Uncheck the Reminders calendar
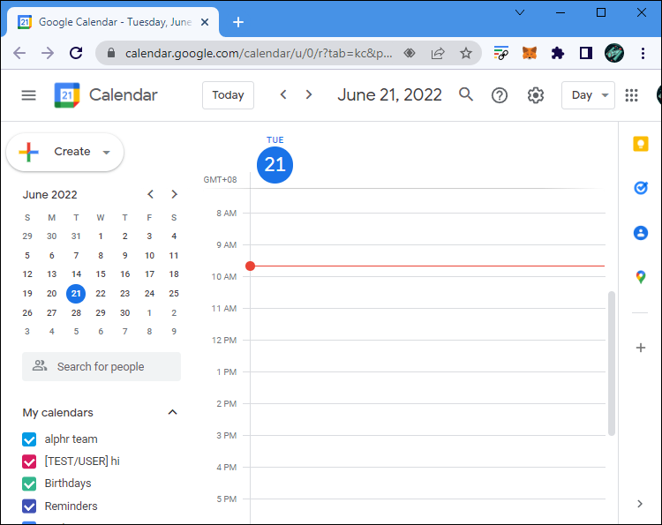Image resolution: width=662 pixels, height=525 pixels. tap(29, 506)
